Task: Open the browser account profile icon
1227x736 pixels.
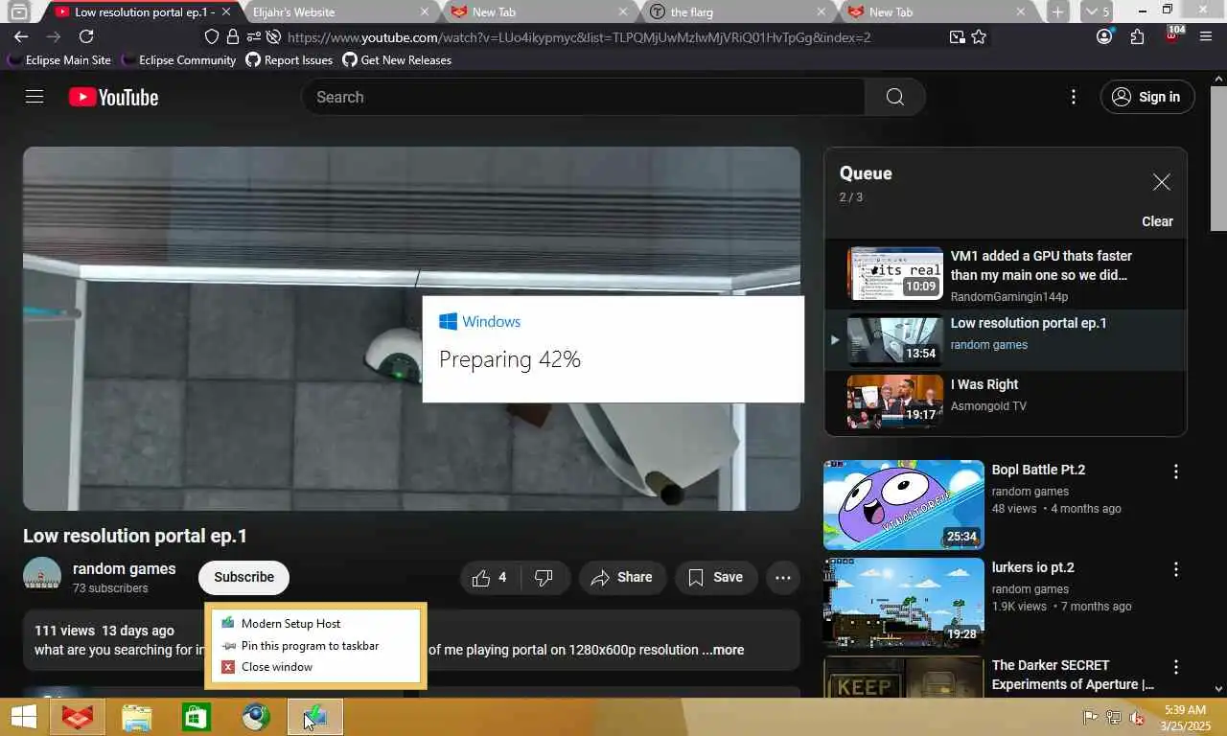Action: [1104, 37]
